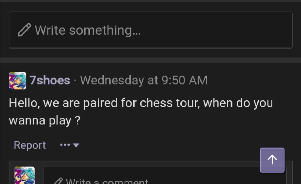This screenshot has height=184, width=301.
Task: Open the 7shoes username profile link
Action: 50,80
